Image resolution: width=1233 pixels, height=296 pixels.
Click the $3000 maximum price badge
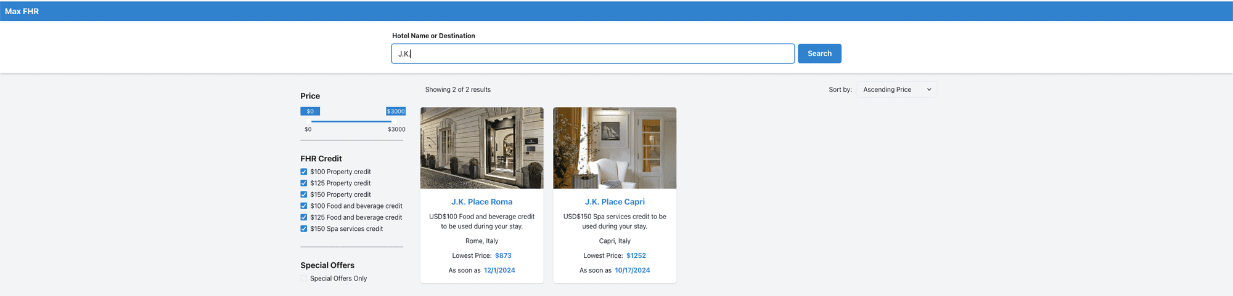[396, 111]
